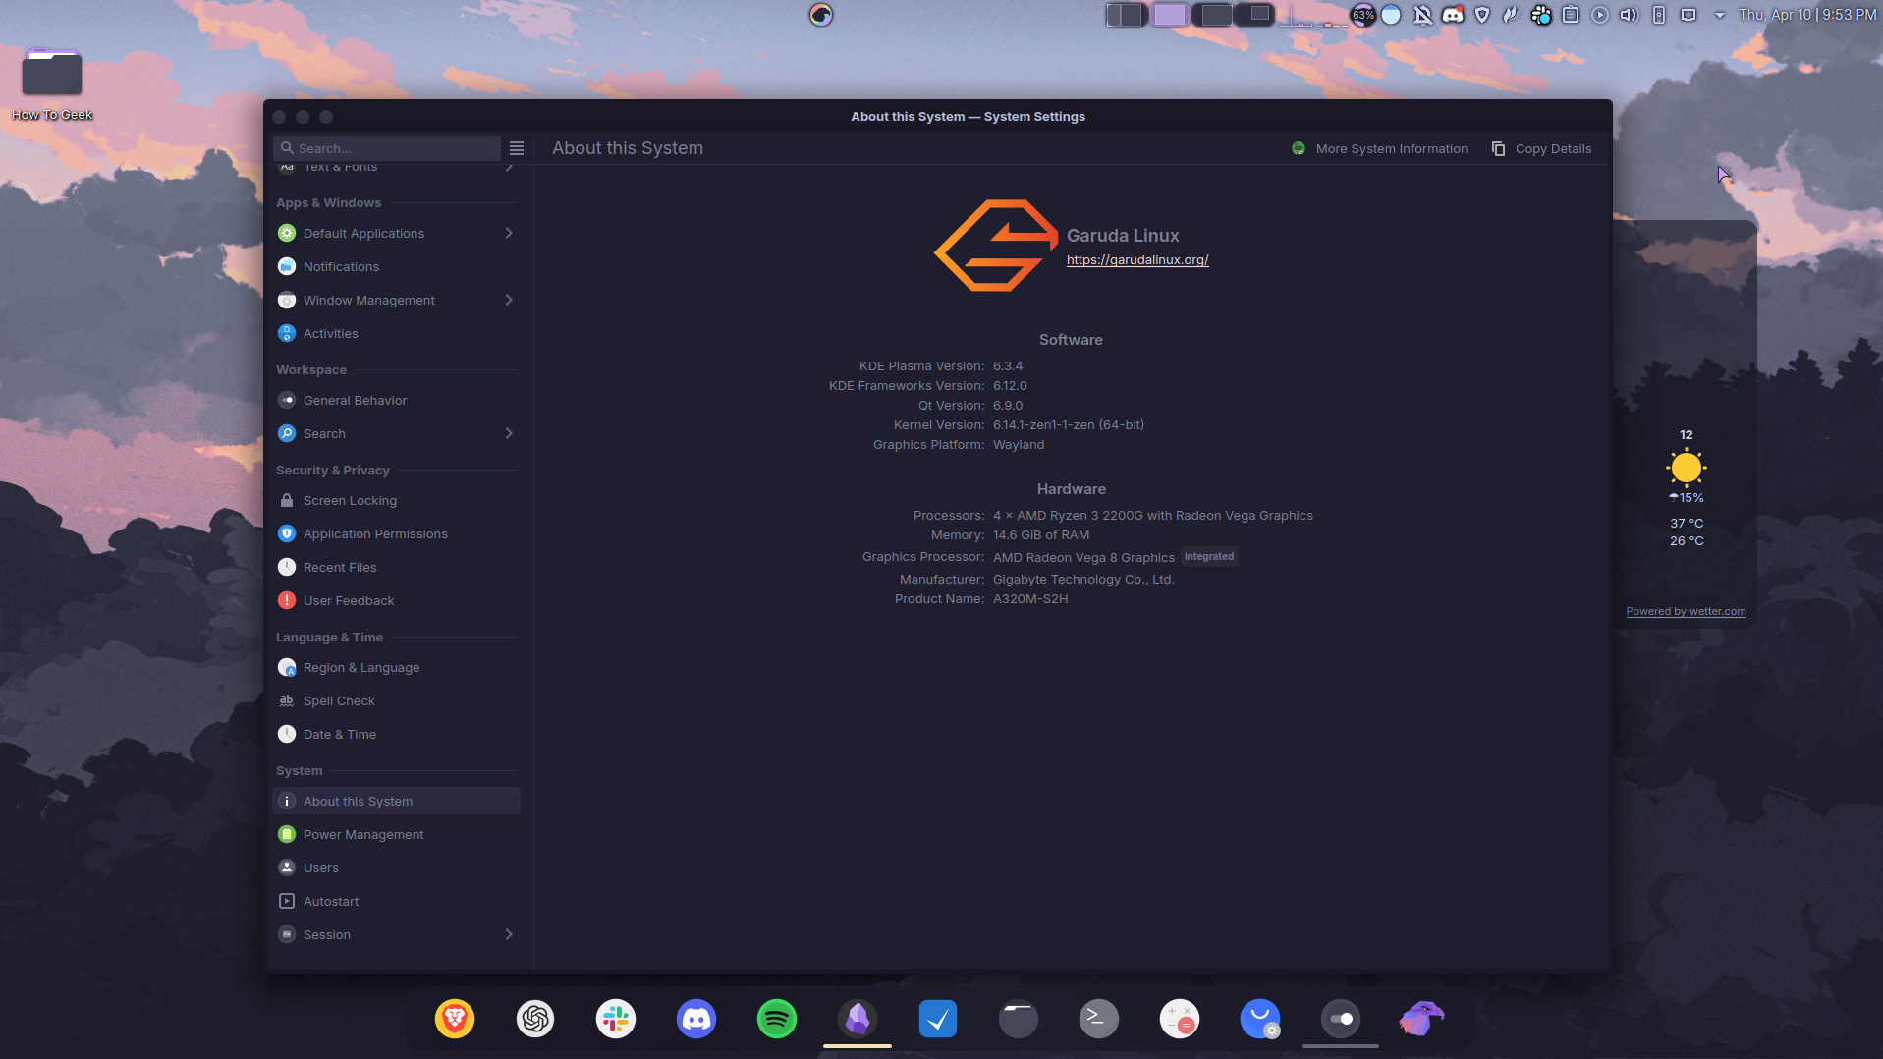Open the Discord dock icon

[696, 1019]
